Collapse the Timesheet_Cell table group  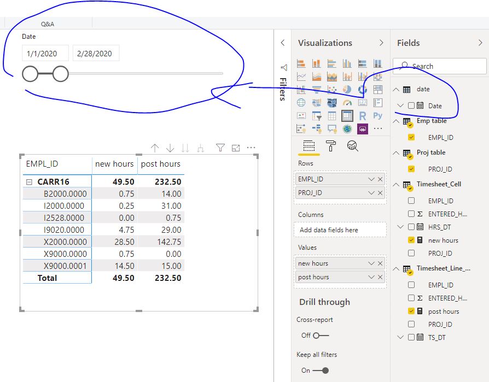pos(396,185)
